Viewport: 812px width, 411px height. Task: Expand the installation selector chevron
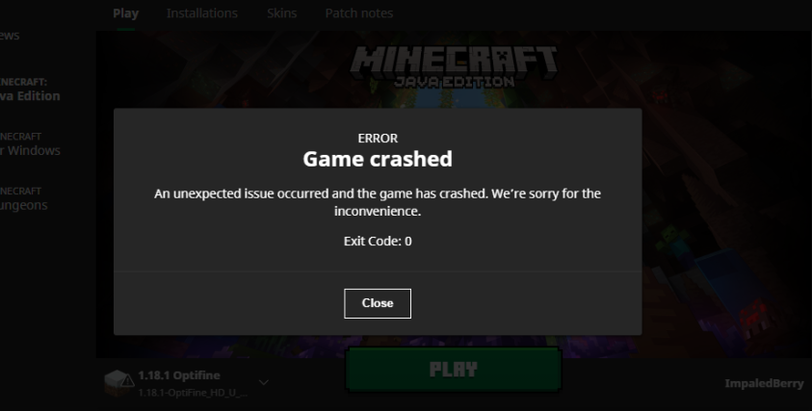pos(264,382)
